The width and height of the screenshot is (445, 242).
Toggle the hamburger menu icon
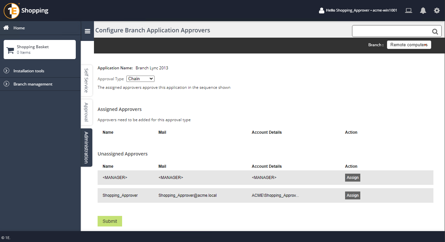pyautogui.click(x=87, y=31)
